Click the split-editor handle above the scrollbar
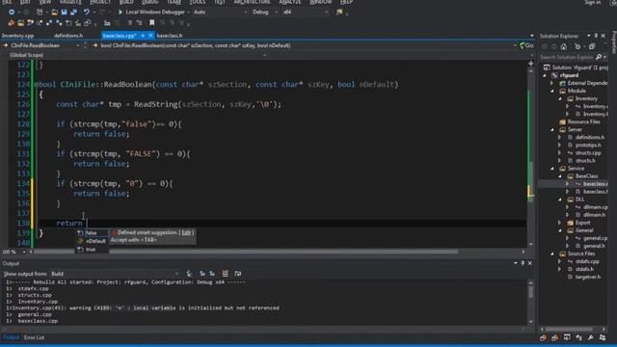The image size is (617, 347). [530, 64]
